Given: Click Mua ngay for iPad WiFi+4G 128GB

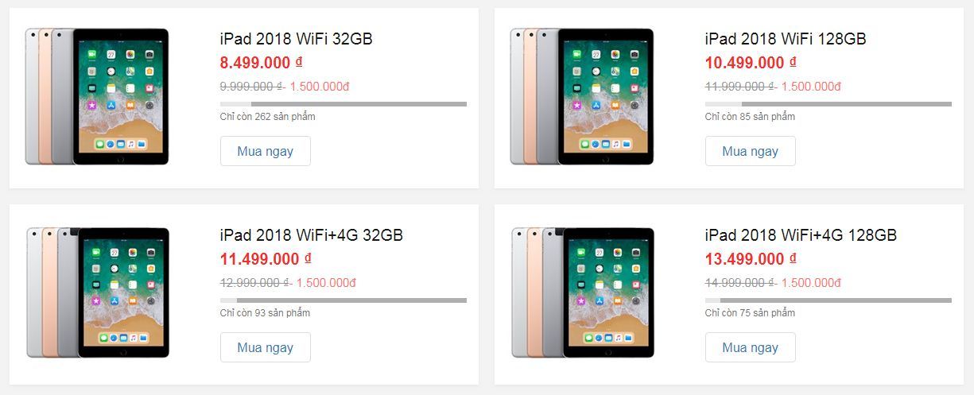Looking at the screenshot, I should click(x=750, y=347).
